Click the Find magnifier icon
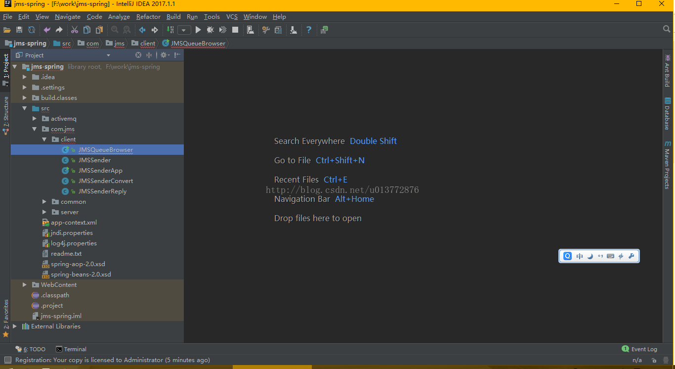675x369 pixels. tap(115, 30)
